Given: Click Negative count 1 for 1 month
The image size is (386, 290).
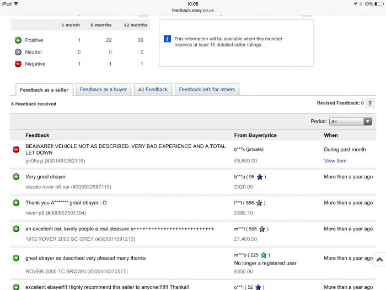Looking at the screenshot, I should [x=79, y=64].
